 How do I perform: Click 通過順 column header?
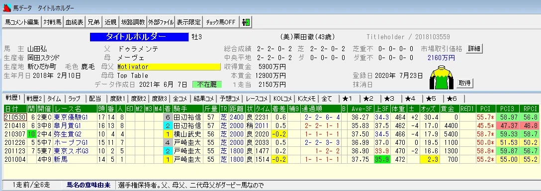[x=321, y=109]
